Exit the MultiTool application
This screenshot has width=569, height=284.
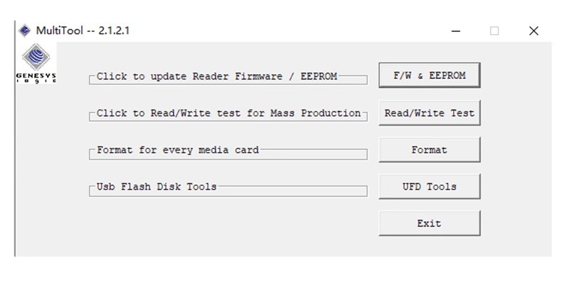coord(429,224)
